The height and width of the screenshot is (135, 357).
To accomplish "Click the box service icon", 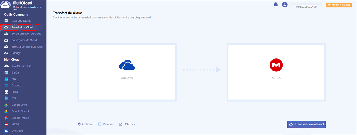I will tap(6, 79).
